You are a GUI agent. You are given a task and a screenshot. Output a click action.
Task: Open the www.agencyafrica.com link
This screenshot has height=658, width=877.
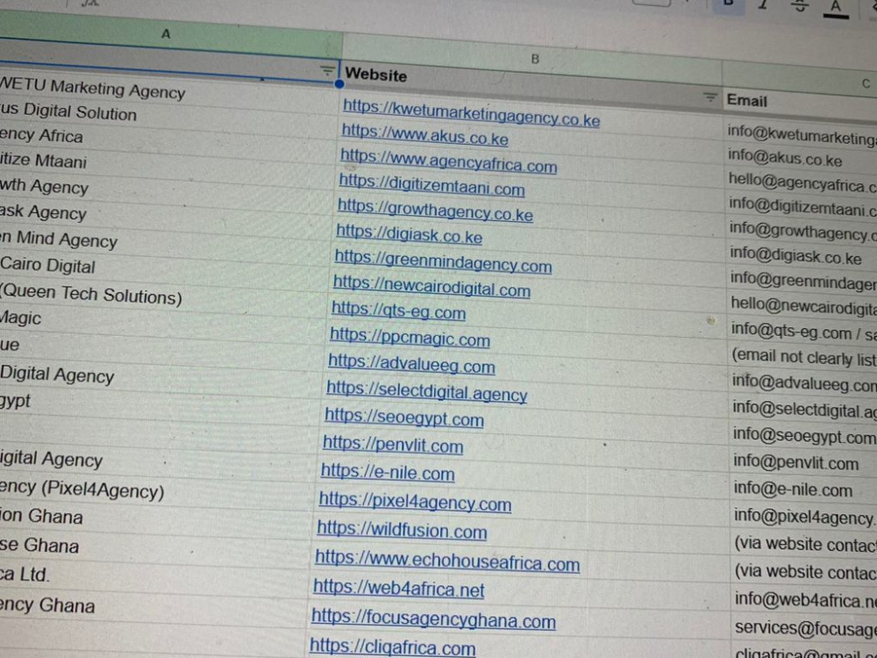click(448, 161)
